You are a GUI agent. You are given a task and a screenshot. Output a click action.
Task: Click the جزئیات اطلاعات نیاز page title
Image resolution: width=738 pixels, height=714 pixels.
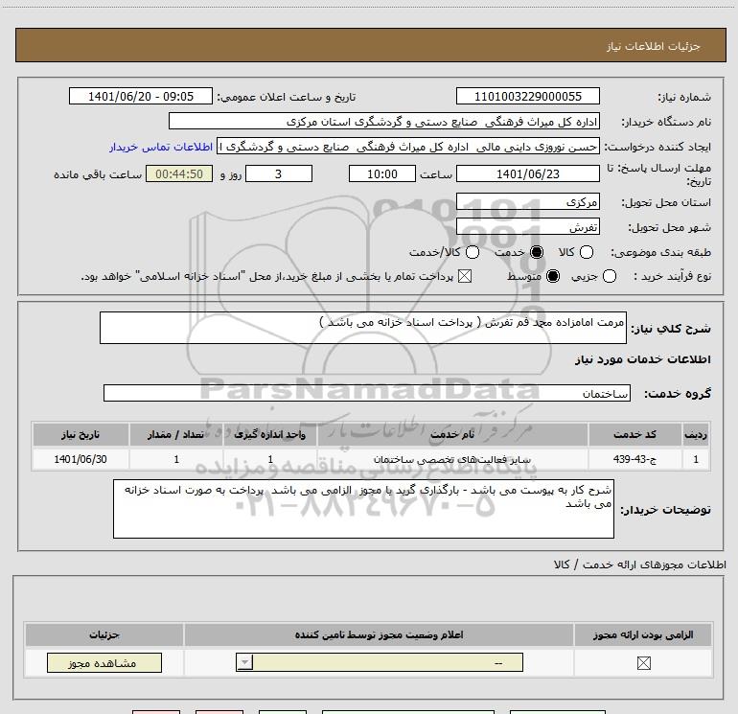click(654, 46)
